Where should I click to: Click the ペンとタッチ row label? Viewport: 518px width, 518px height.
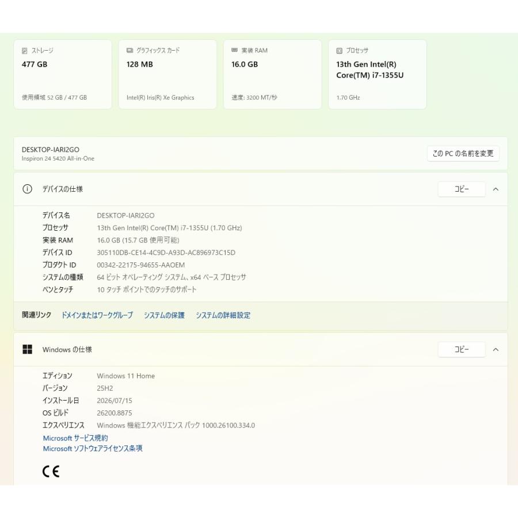pos(58,290)
